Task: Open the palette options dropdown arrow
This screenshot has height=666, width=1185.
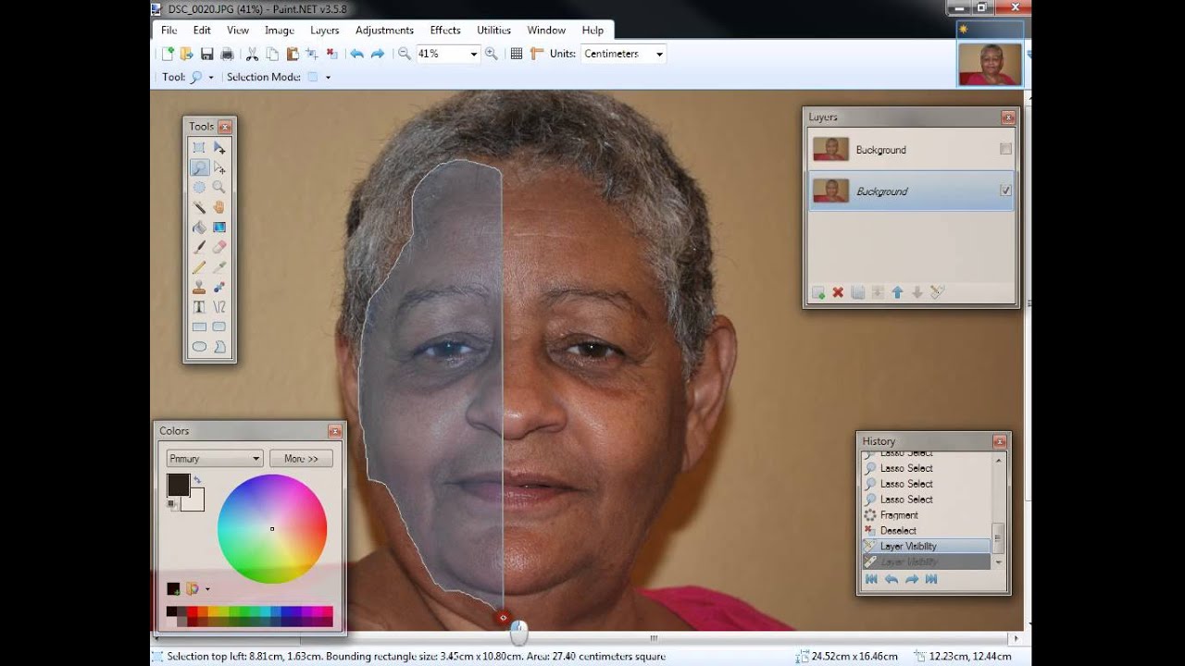Action: coord(207,588)
